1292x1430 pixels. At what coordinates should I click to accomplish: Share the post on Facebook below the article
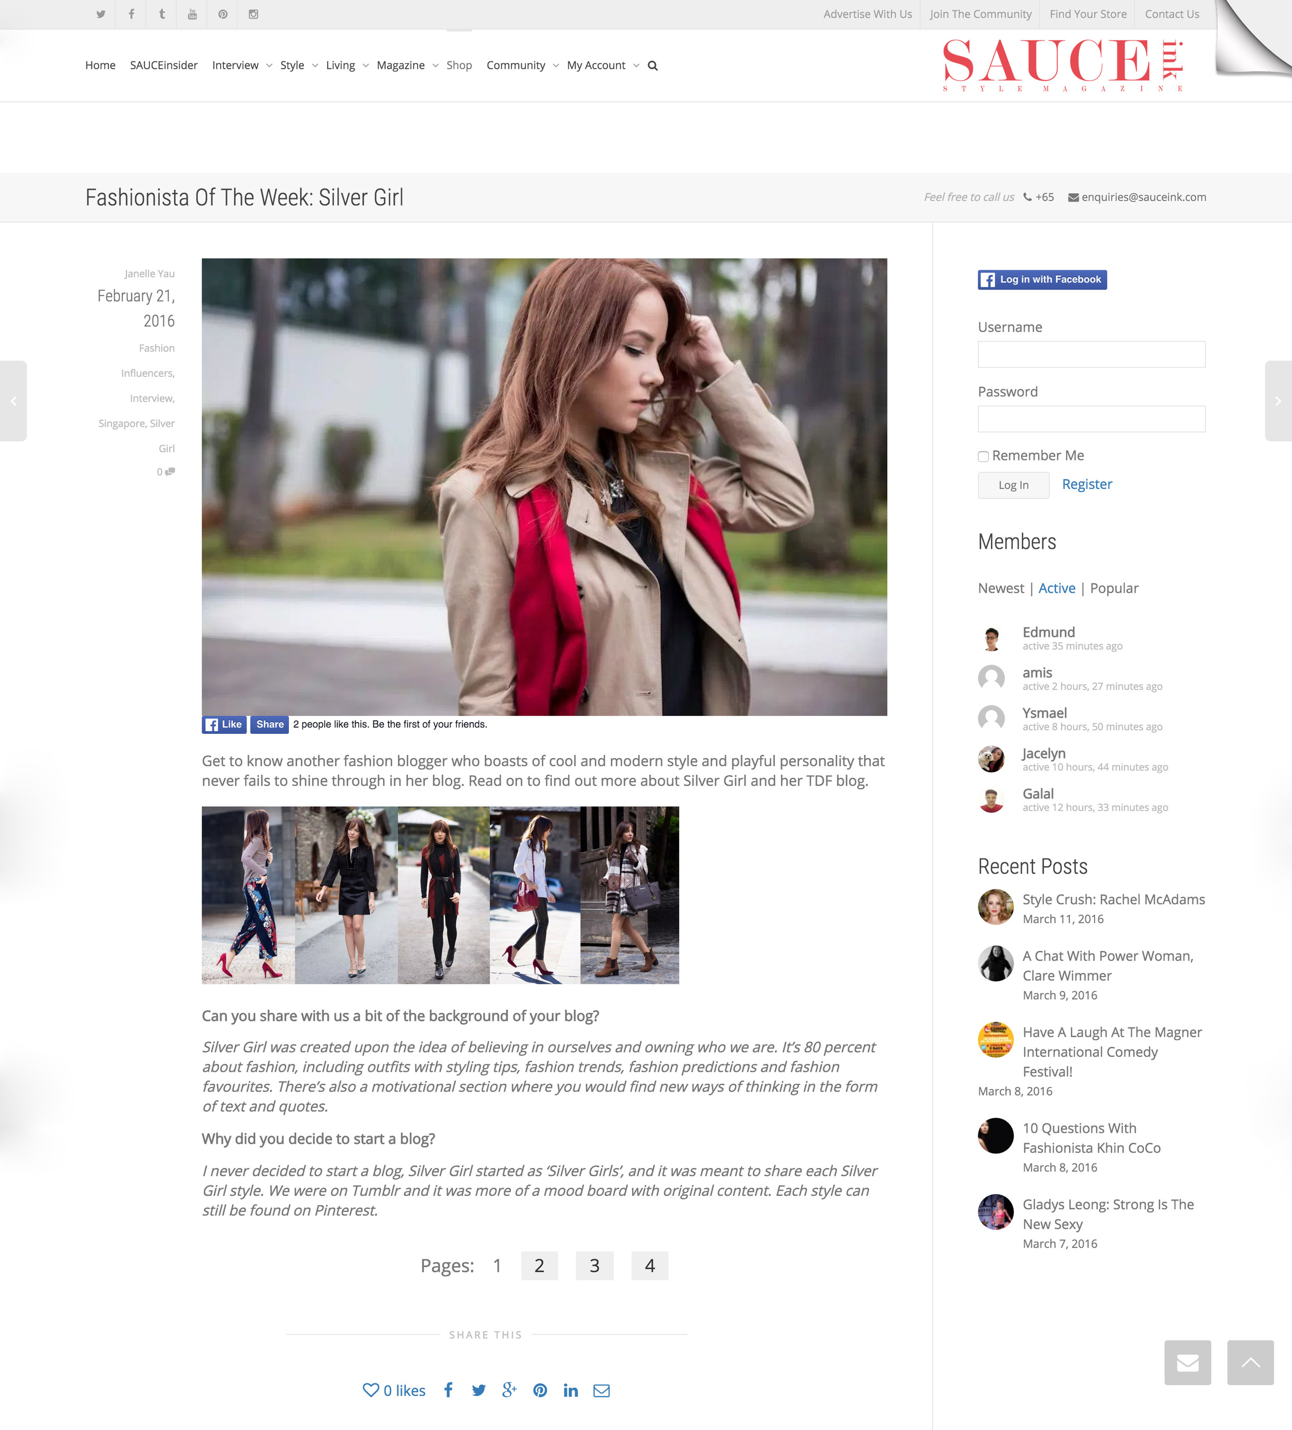point(449,1390)
